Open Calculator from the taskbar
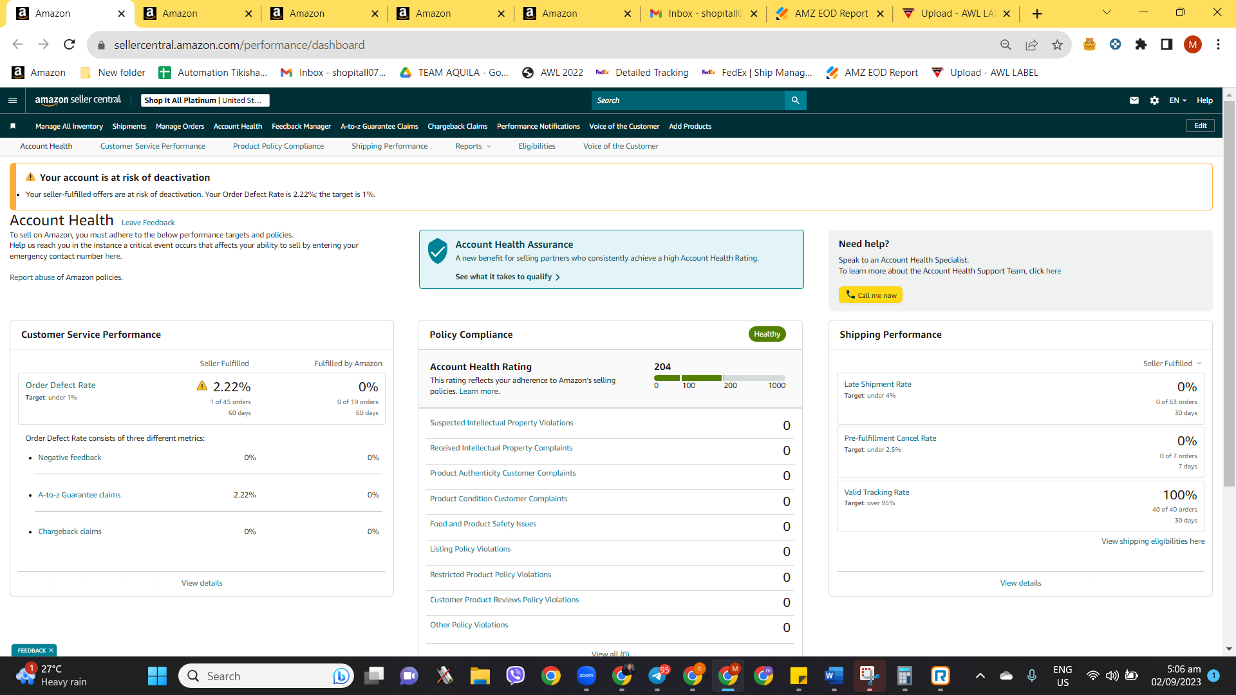This screenshot has width=1236, height=695. 904,676
